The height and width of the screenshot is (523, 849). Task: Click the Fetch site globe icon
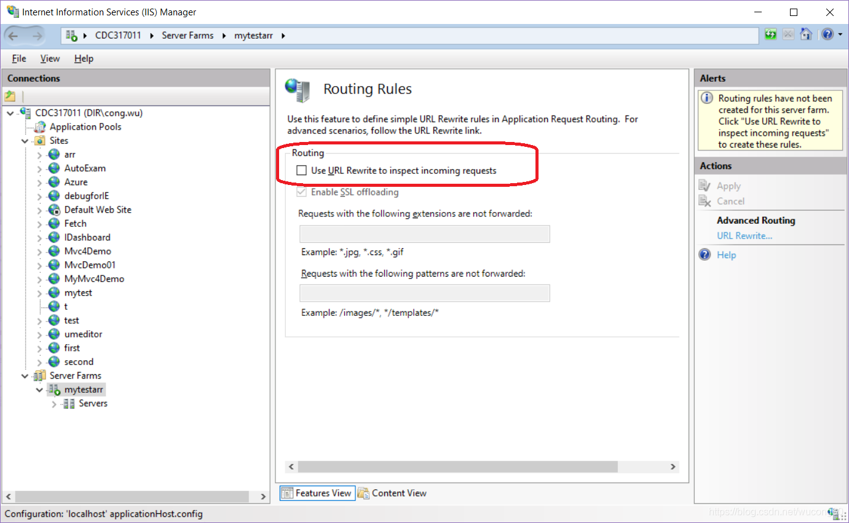coord(54,224)
